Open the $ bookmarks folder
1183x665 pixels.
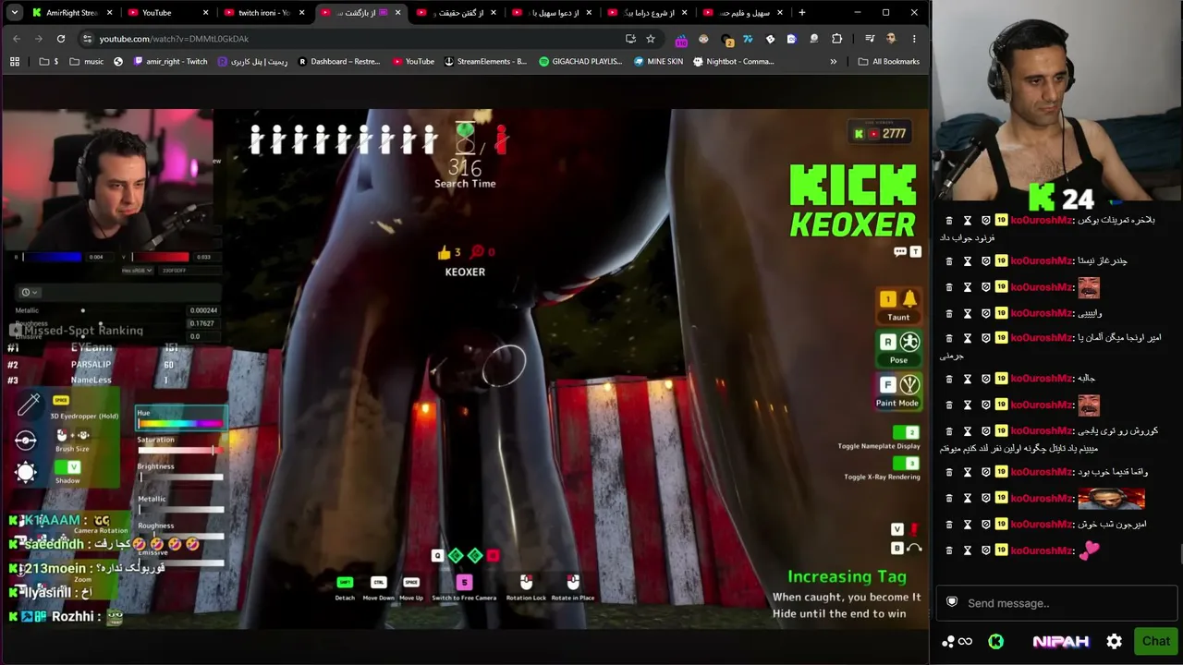click(x=49, y=62)
